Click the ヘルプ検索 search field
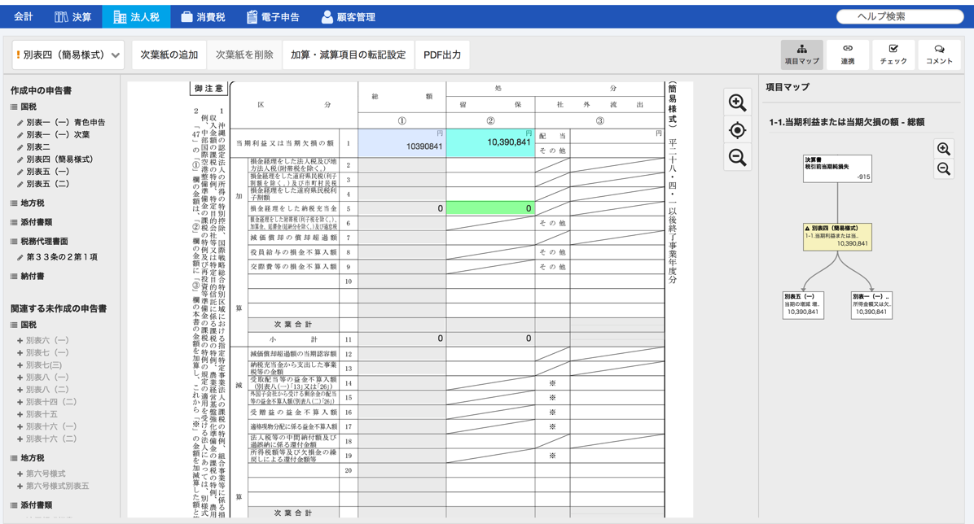Screen dimensions: 974x524 (899, 16)
